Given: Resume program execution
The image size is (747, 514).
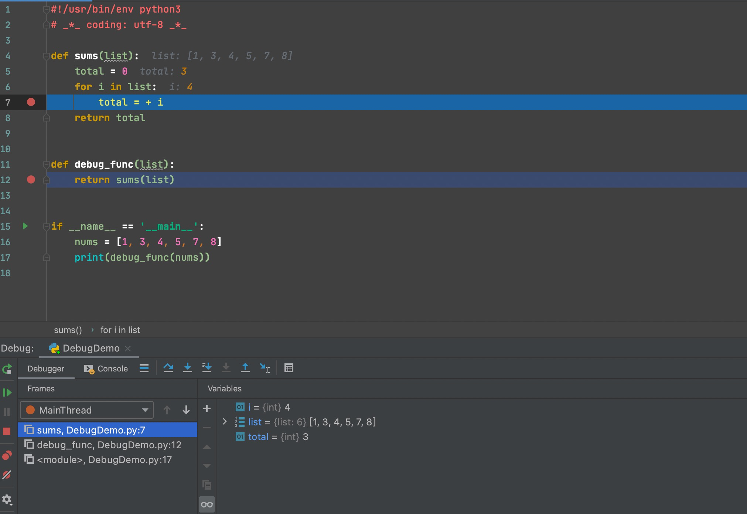Looking at the screenshot, I should pyautogui.click(x=7, y=392).
